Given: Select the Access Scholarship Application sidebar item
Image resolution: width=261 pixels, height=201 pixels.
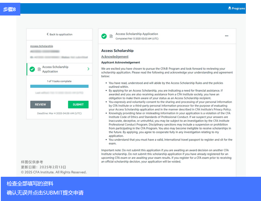Looking at the screenshot, I should pos(59,69).
